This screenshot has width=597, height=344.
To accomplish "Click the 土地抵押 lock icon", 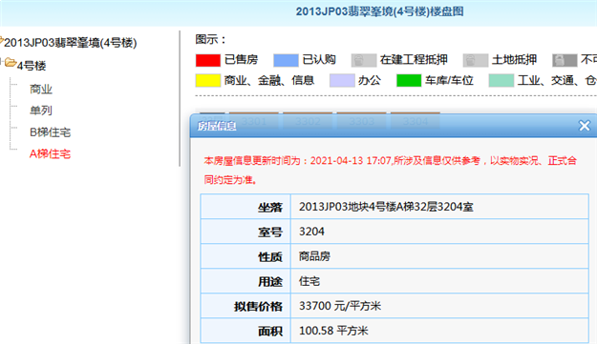I will coord(475,60).
